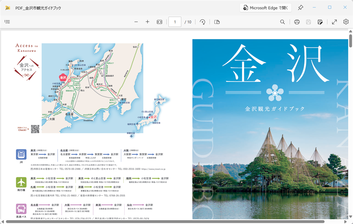Save a copy of the PDF
This screenshot has height=224, width=353.
[x=320, y=22]
